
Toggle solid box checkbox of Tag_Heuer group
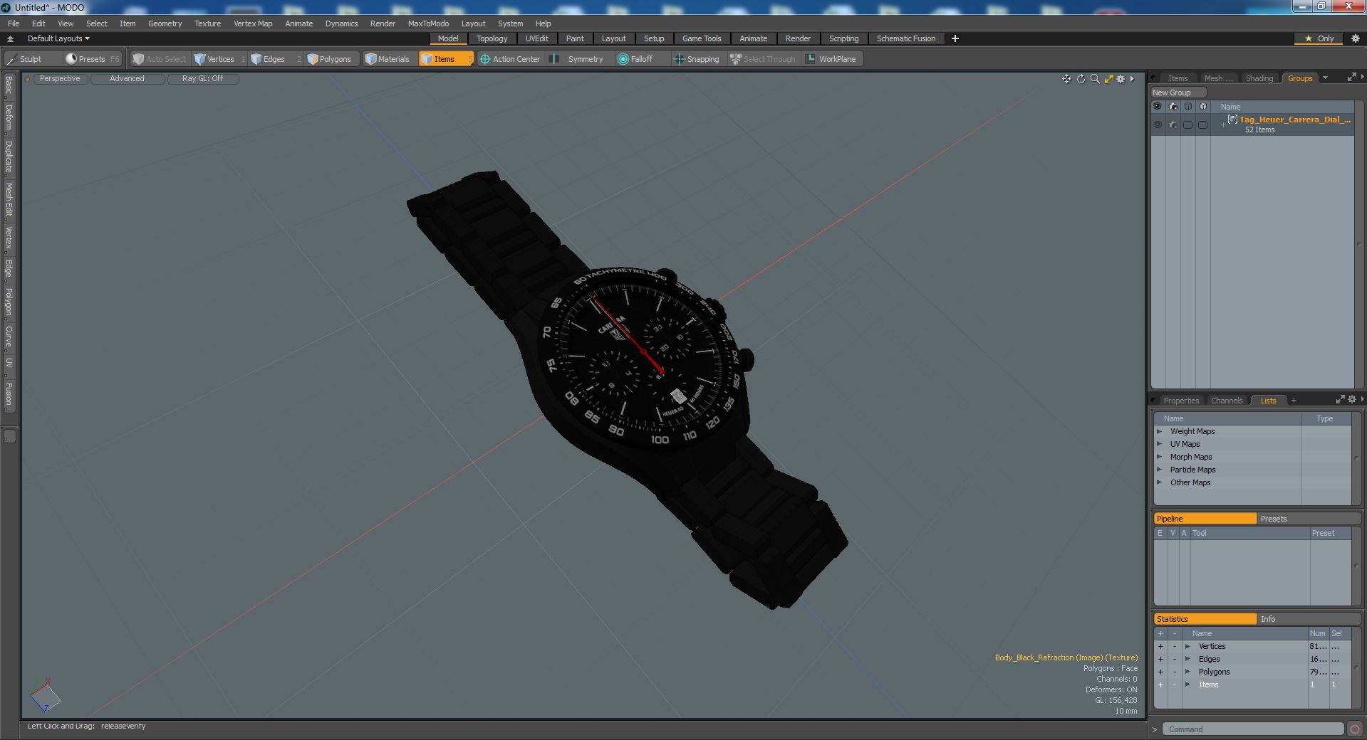[1202, 125]
